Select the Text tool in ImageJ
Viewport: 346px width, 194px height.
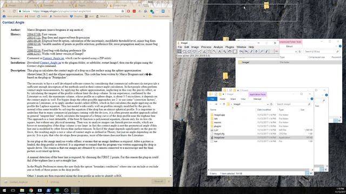pos(219,52)
